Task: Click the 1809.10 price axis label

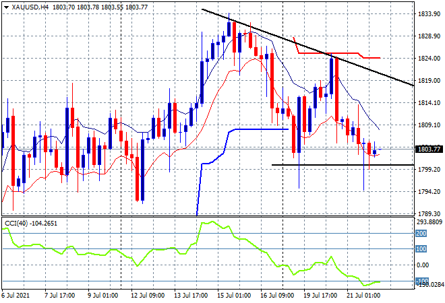Action: pos(429,125)
